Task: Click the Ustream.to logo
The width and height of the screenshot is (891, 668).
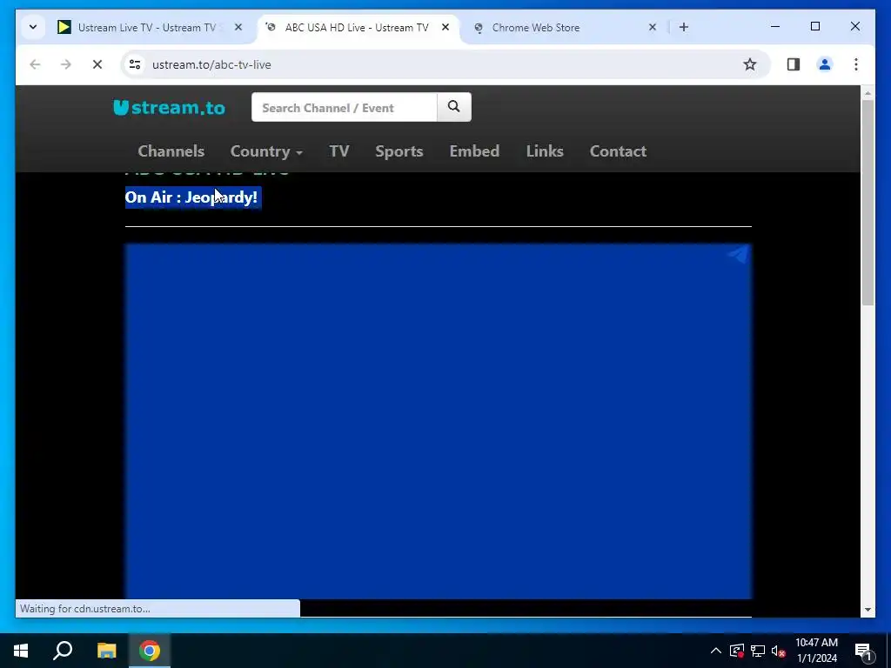Action: coord(170,107)
